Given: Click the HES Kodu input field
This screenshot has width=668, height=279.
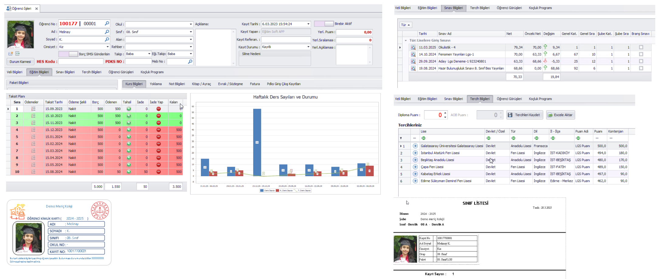Looking at the screenshot, I should click(81, 61).
